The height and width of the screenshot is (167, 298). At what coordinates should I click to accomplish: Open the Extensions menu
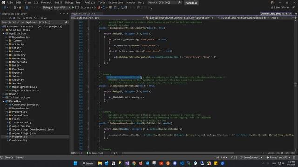click(x=116, y=3)
